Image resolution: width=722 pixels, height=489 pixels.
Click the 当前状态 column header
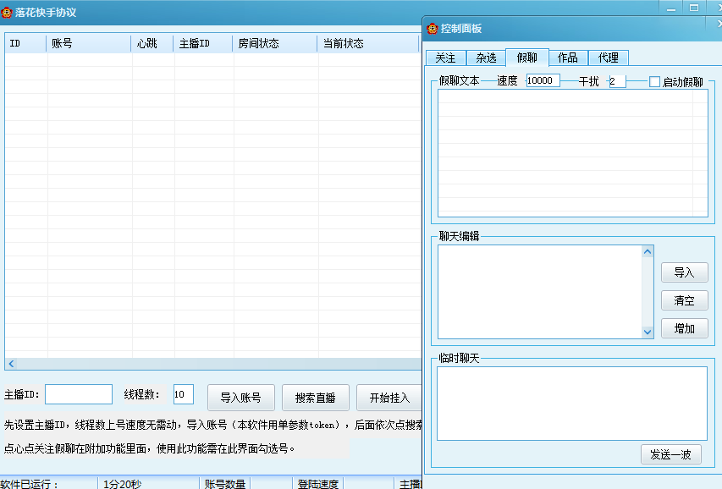click(367, 43)
